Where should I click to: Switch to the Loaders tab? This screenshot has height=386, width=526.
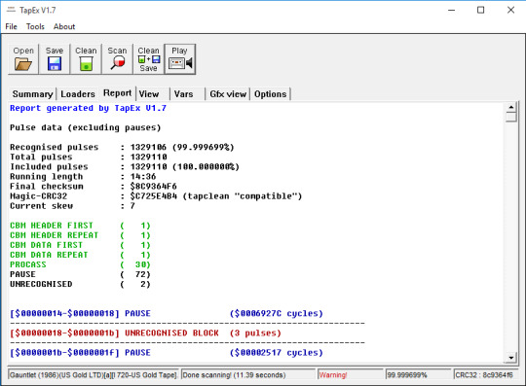click(x=78, y=94)
